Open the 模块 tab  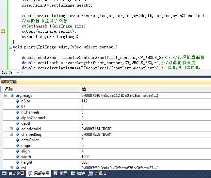[78, 173]
